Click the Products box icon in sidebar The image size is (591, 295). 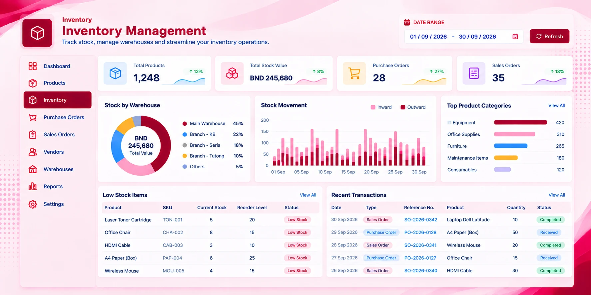pyautogui.click(x=33, y=83)
